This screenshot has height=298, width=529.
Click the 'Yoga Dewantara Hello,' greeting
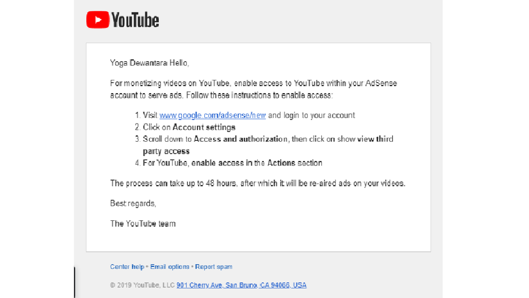[x=149, y=63]
